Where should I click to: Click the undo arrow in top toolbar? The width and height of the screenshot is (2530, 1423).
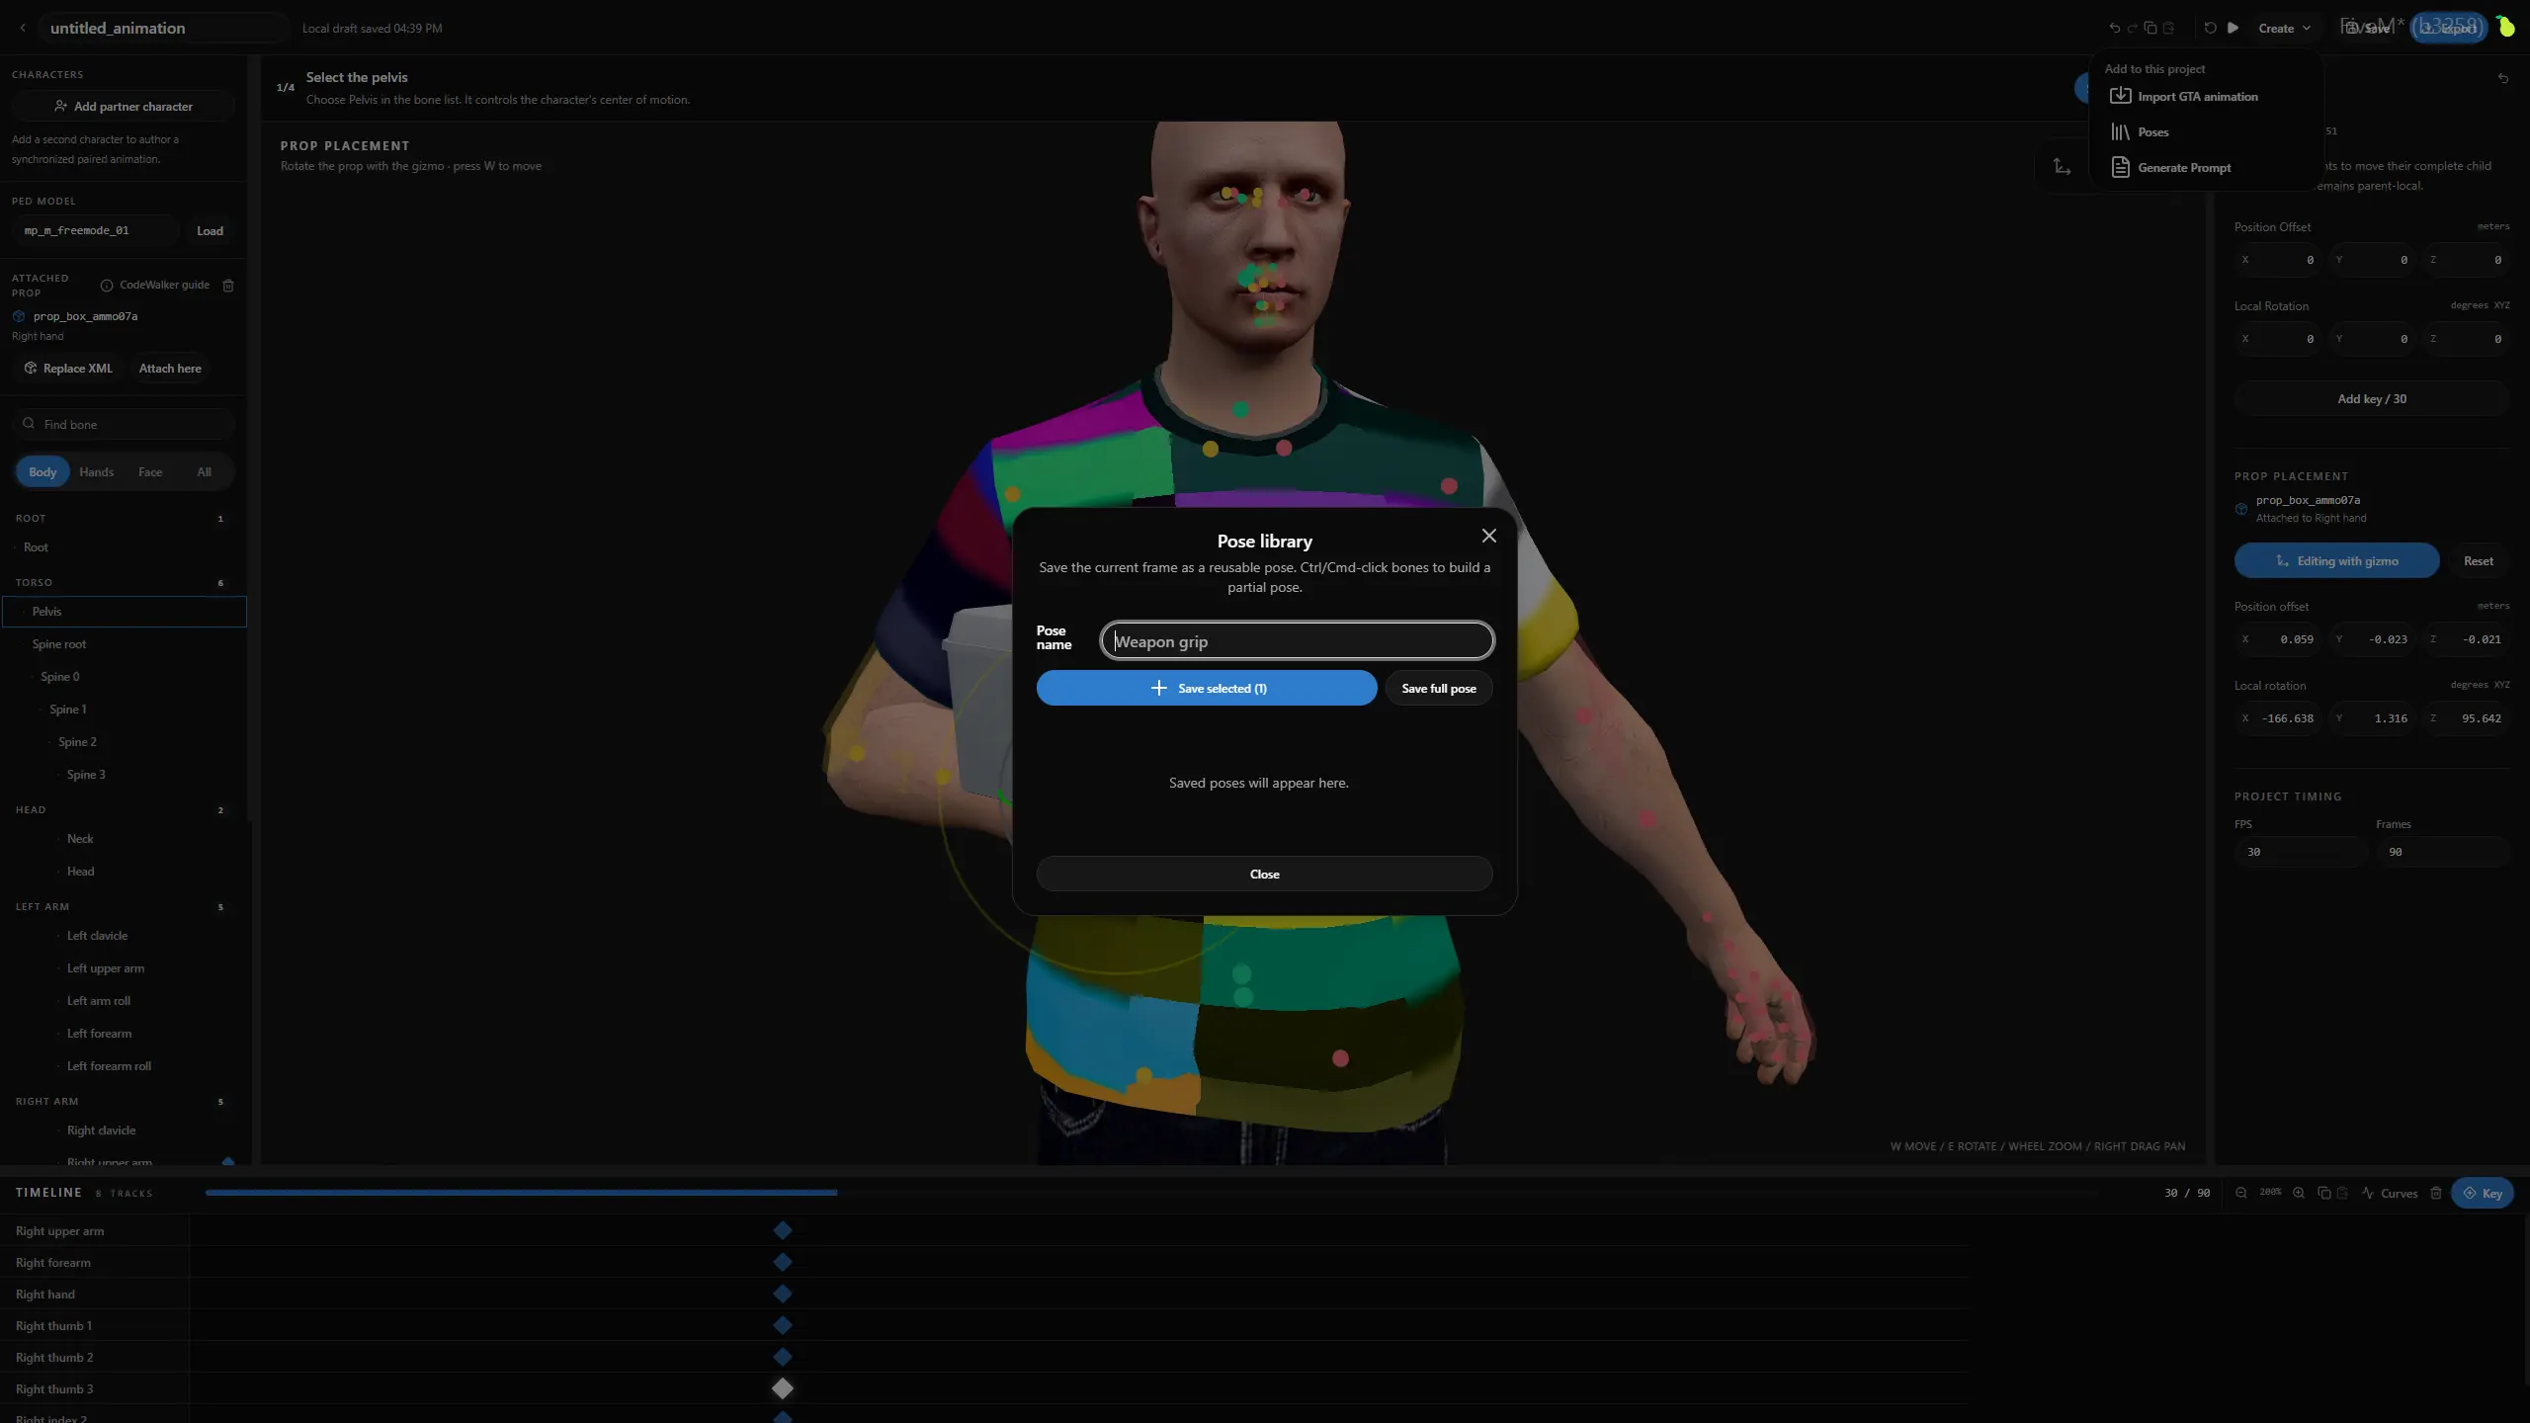point(2114,28)
